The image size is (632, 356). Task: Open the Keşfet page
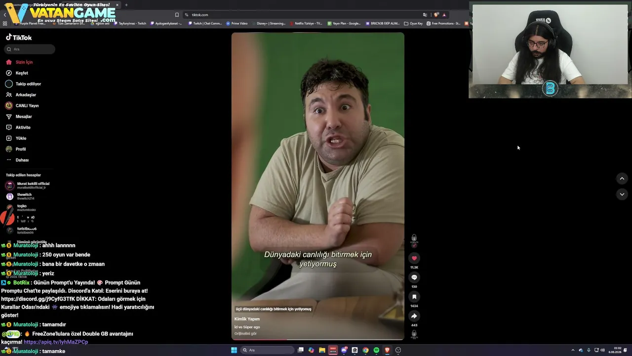click(17, 73)
